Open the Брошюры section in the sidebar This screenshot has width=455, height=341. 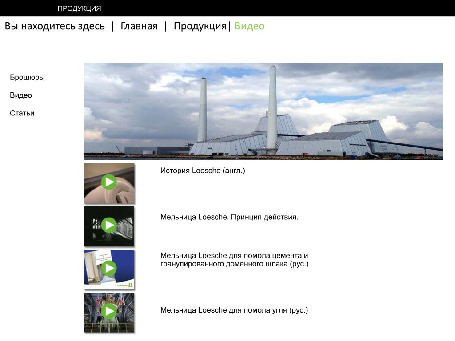click(27, 77)
